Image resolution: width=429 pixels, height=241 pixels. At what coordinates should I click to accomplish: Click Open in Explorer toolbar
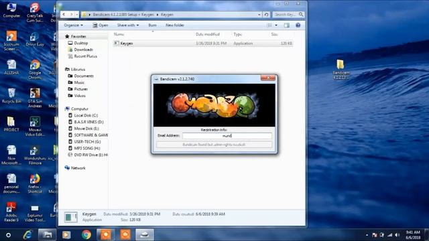(101, 25)
